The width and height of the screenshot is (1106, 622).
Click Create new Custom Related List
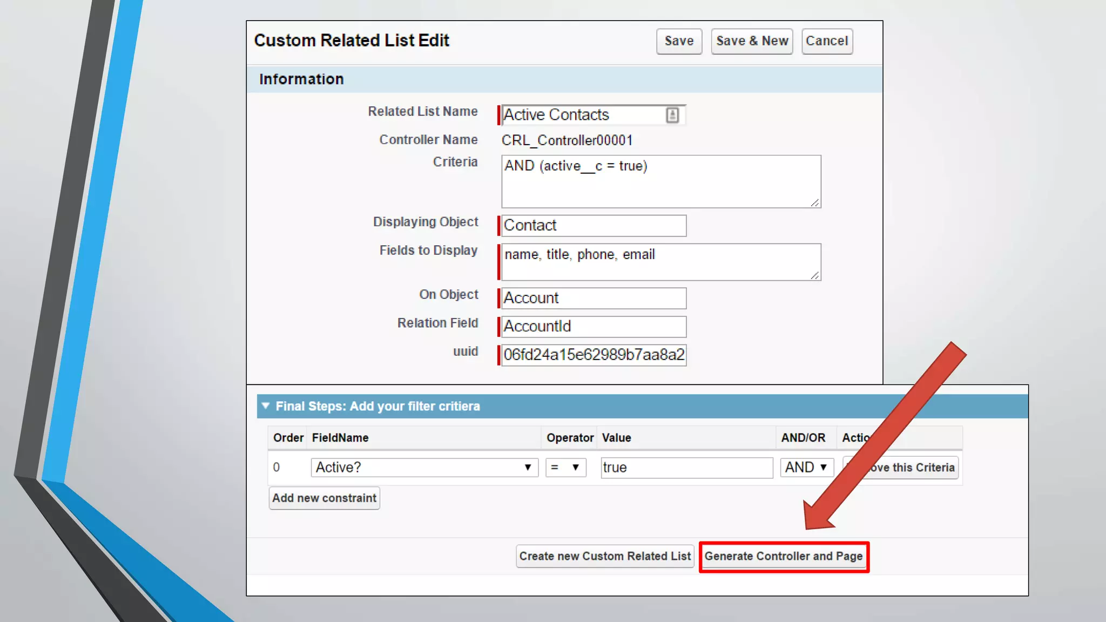(x=604, y=557)
